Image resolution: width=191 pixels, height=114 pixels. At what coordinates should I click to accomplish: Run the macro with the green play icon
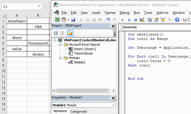pos(123,20)
